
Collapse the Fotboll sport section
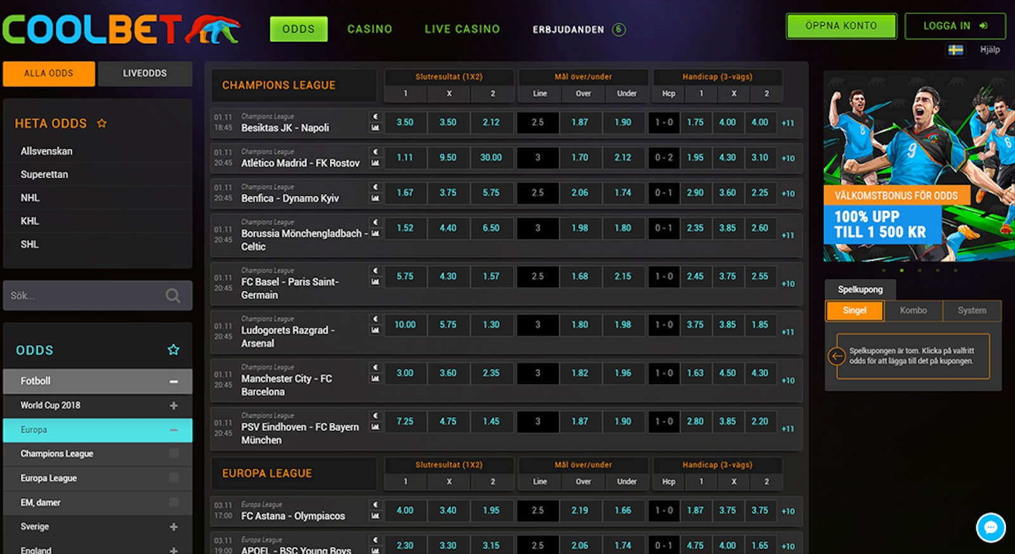(x=173, y=382)
